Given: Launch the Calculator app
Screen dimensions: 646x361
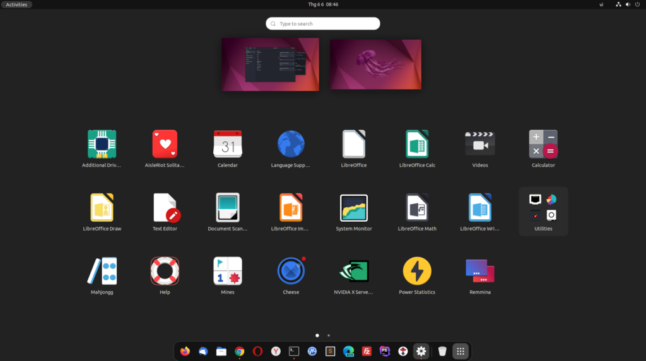Looking at the screenshot, I should [x=543, y=144].
